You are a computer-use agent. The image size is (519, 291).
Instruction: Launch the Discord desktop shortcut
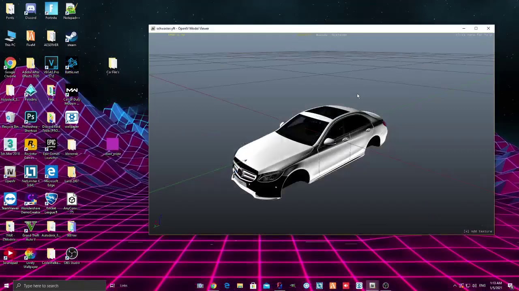tap(30, 11)
